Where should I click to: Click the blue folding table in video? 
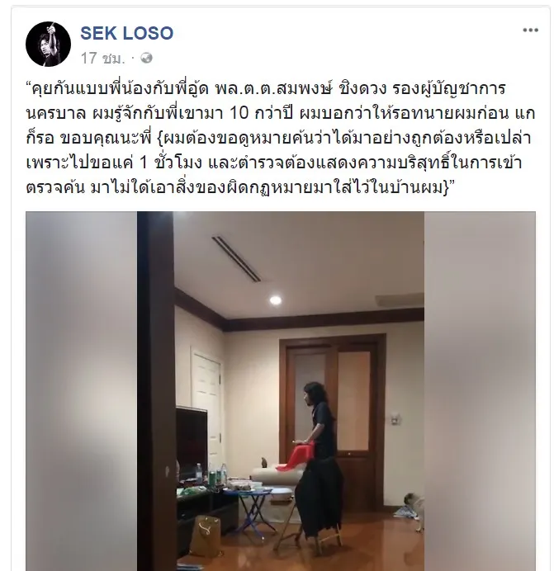[257, 510]
